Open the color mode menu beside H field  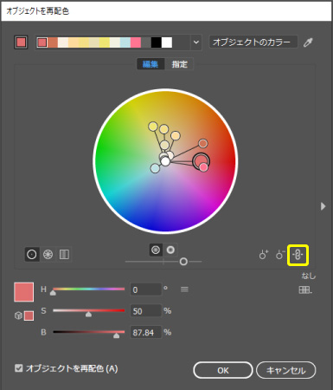click(184, 289)
